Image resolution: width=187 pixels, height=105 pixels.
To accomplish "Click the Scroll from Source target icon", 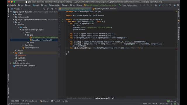I will (44, 9).
